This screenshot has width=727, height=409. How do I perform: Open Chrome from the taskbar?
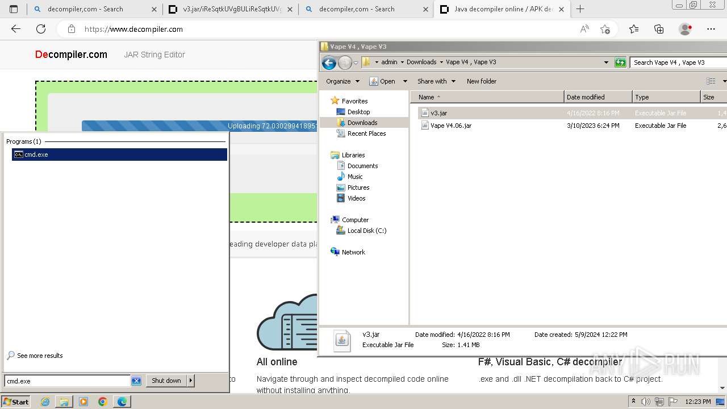coord(103,402)
